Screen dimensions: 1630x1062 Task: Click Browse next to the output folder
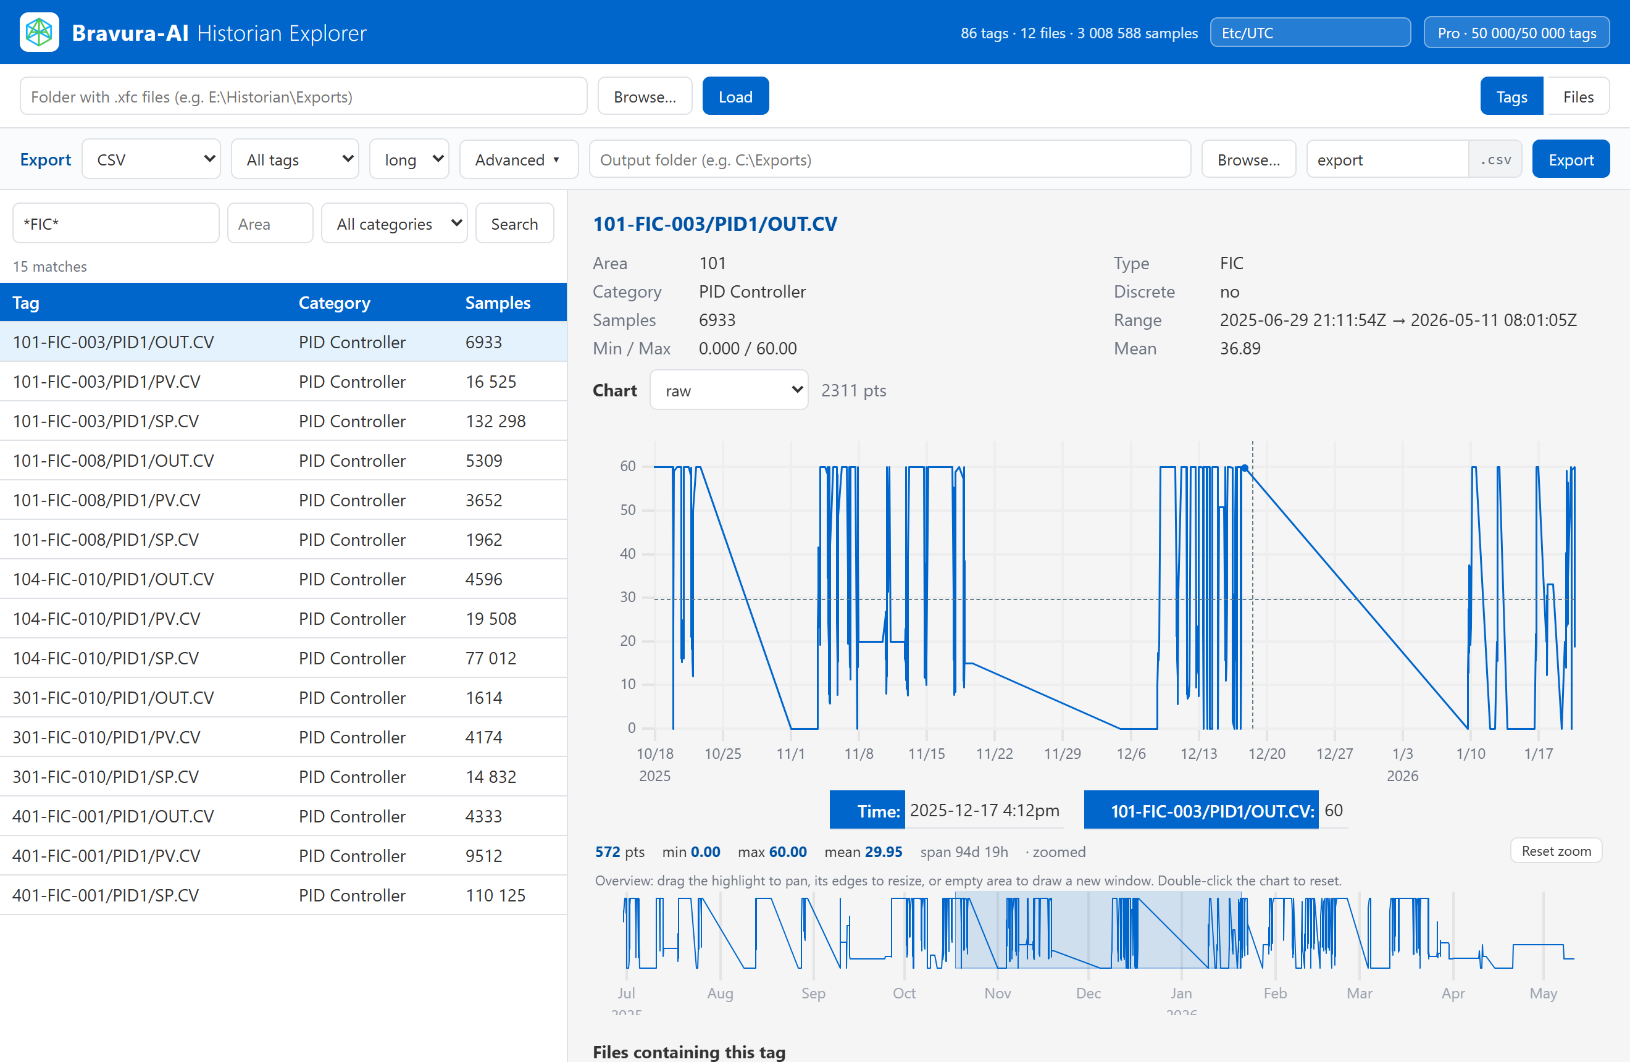1248,159
